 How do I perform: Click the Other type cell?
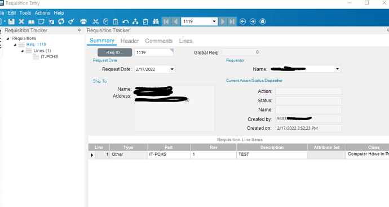129,155
